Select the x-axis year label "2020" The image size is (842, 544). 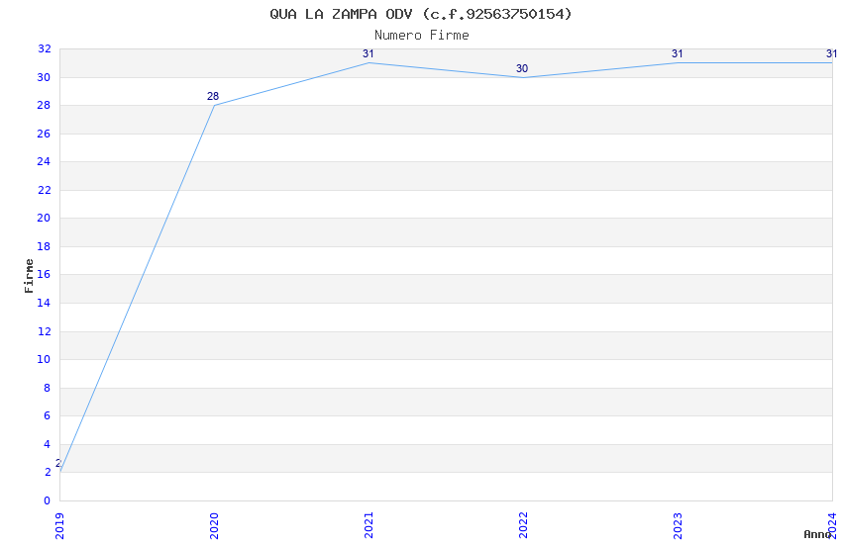[x=214, y=525]
